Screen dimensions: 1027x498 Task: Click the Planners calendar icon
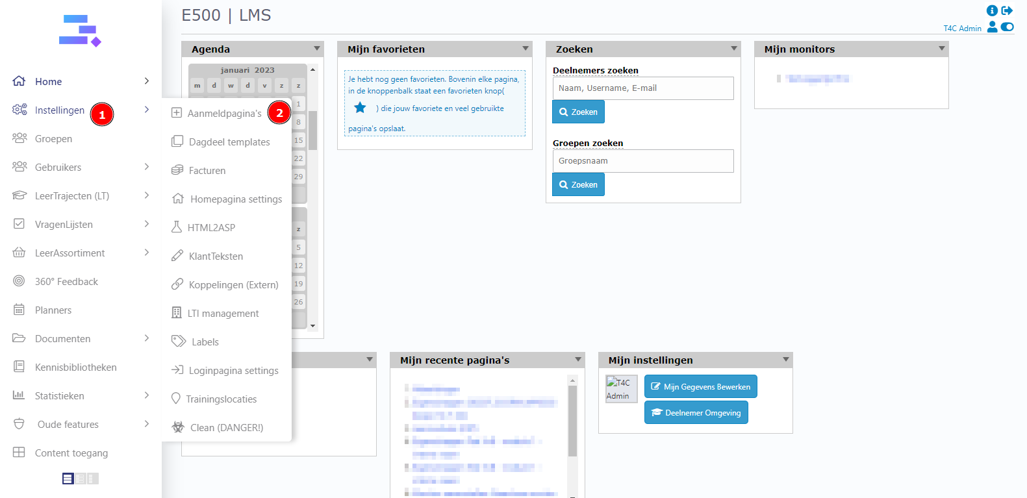[19, 310]
